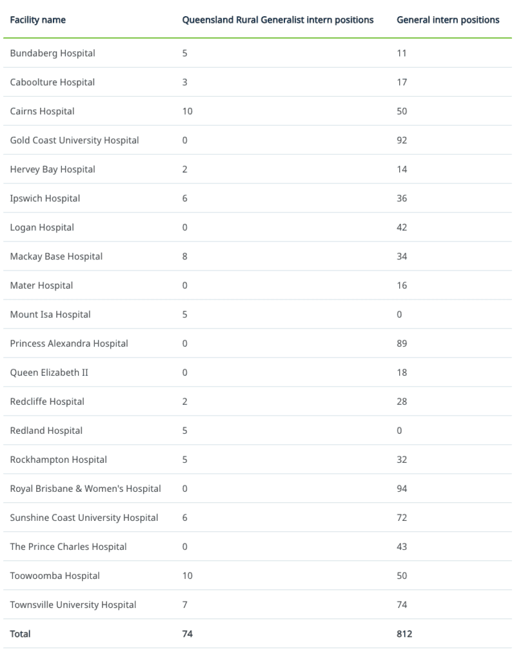The height and width of the screenshot is (661, 523).
Task: Click general intern value 89
Action: pyautogui.click(x=402, y=343)
